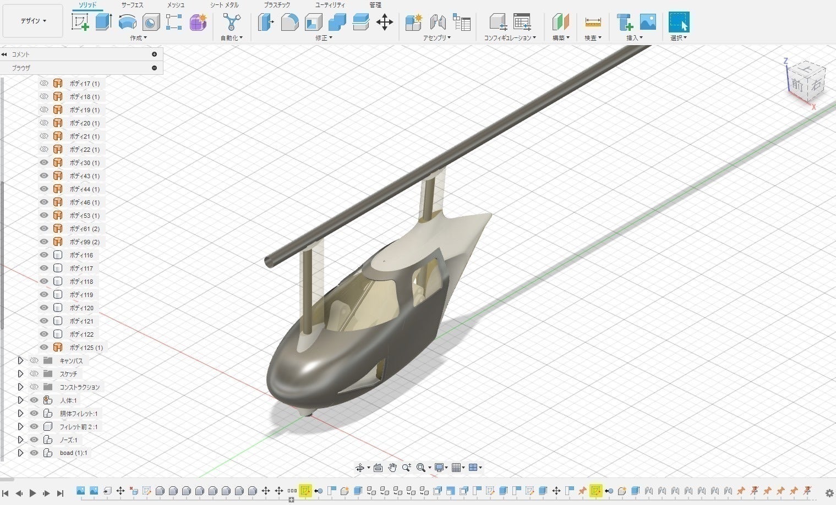Show ボディ17 (1) via eye icon
Image resolution: width=836 pixels, height=505 pixels.
click(x=44, y=84)
